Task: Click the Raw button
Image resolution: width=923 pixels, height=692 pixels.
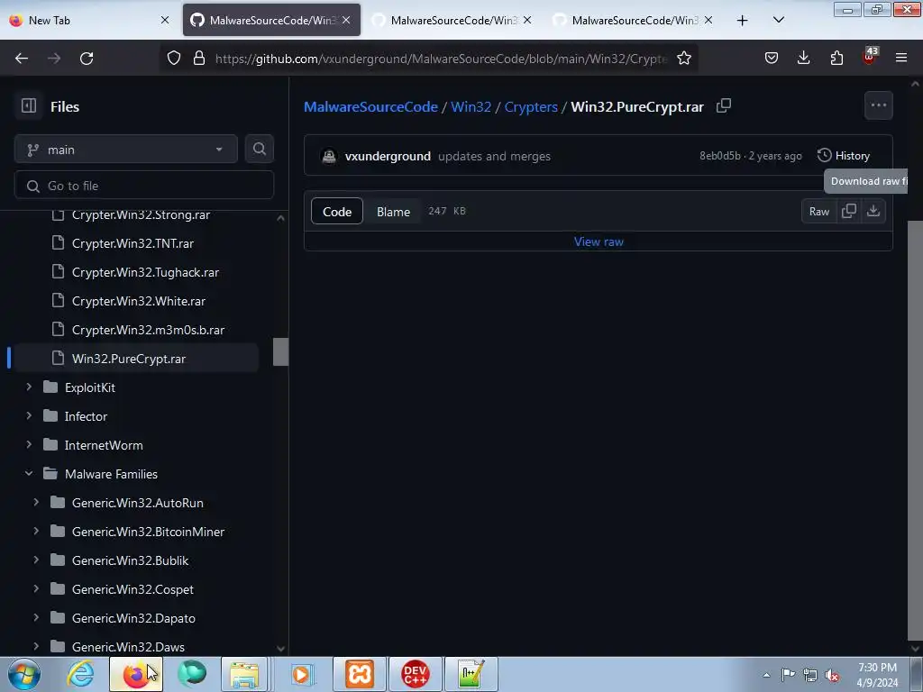Action: tap(818, 211)
